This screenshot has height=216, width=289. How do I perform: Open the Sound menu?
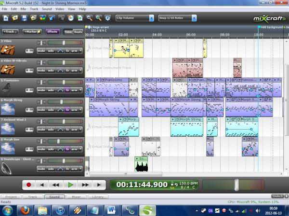[47, 9]
